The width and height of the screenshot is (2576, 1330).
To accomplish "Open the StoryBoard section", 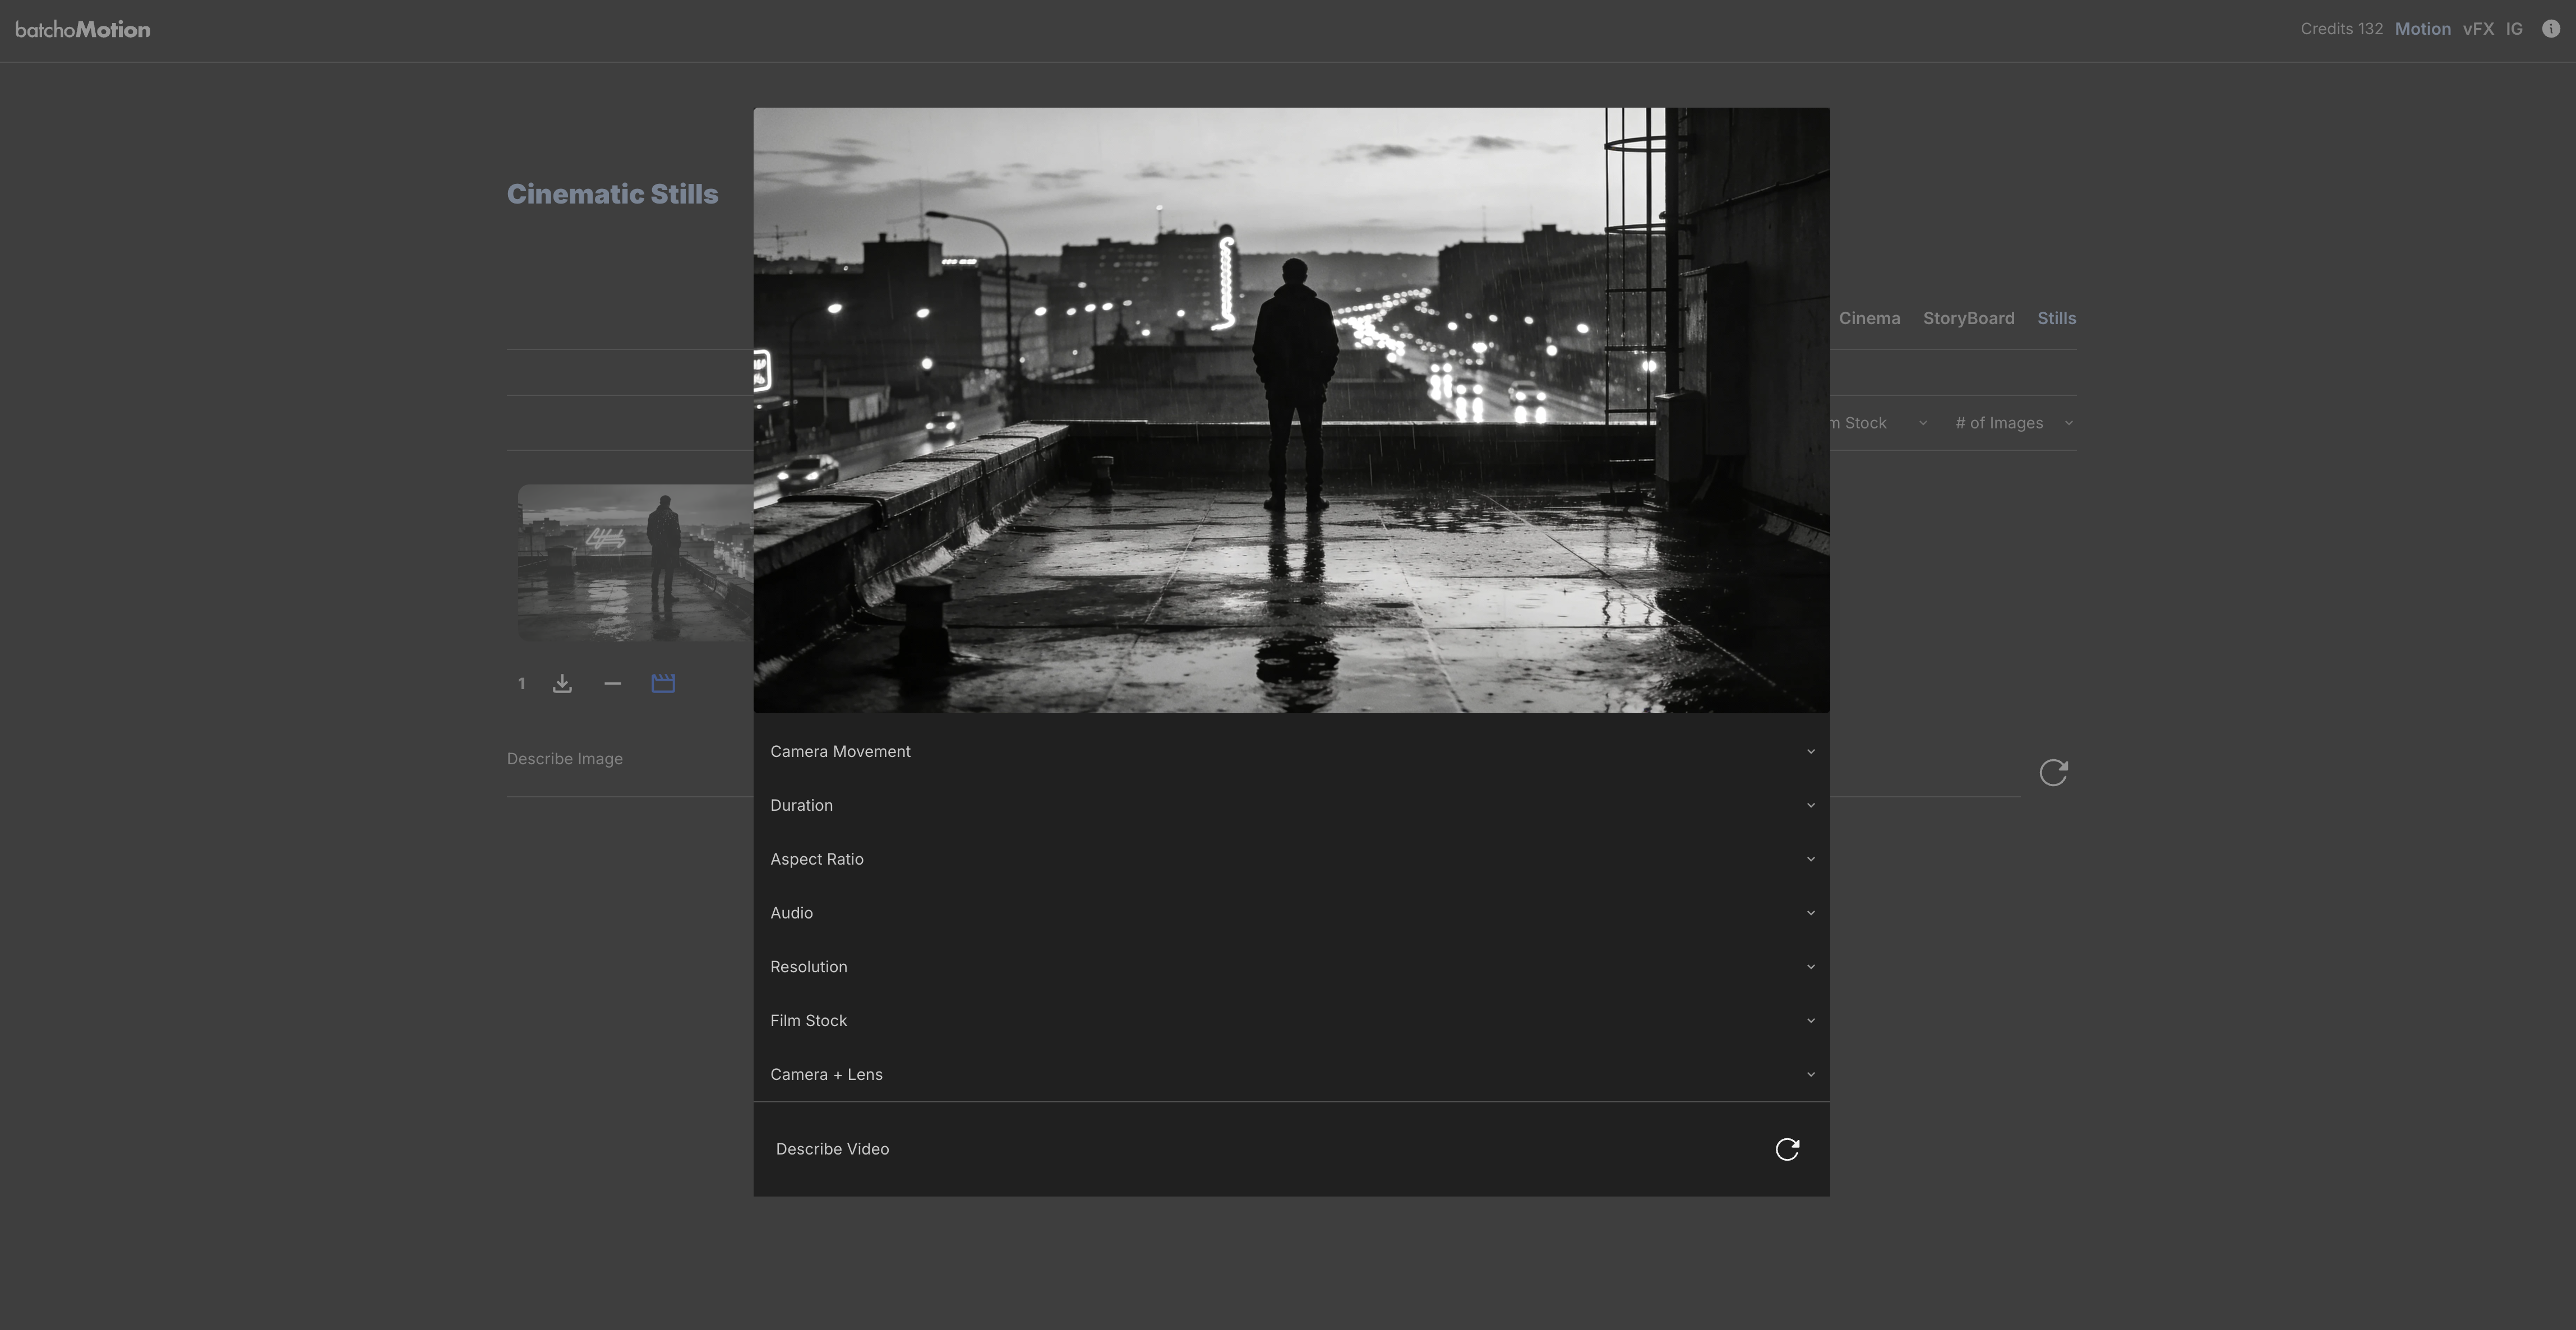I will pyautogui.click(x=1968, y=318).
